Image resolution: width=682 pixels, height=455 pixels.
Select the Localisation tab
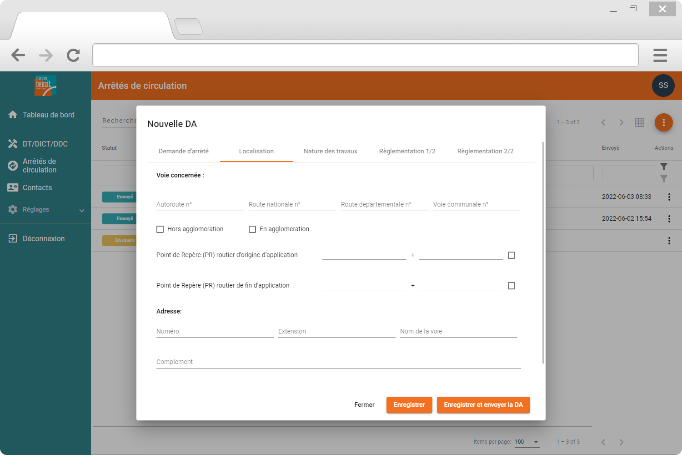click(256, 151)
